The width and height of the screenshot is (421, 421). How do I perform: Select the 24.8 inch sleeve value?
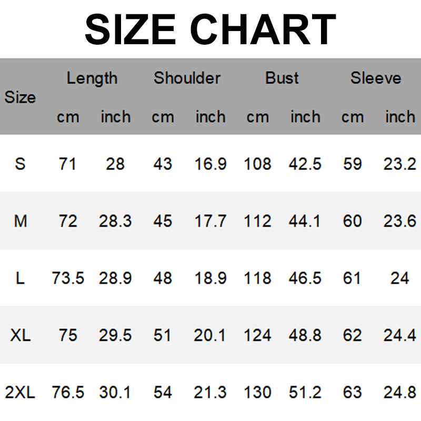[399, 392]
